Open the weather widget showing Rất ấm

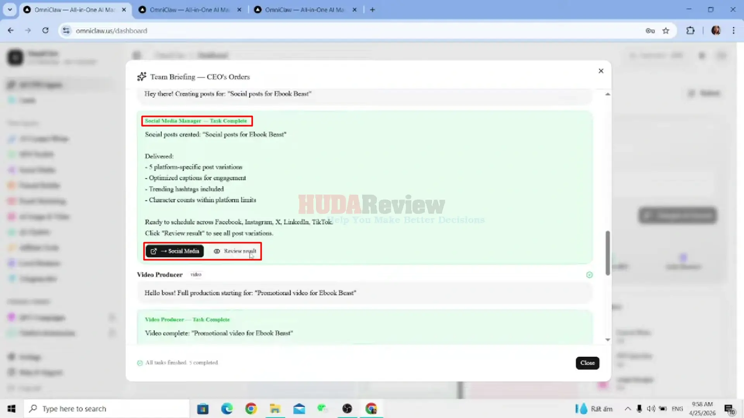(x=594, y=409)
